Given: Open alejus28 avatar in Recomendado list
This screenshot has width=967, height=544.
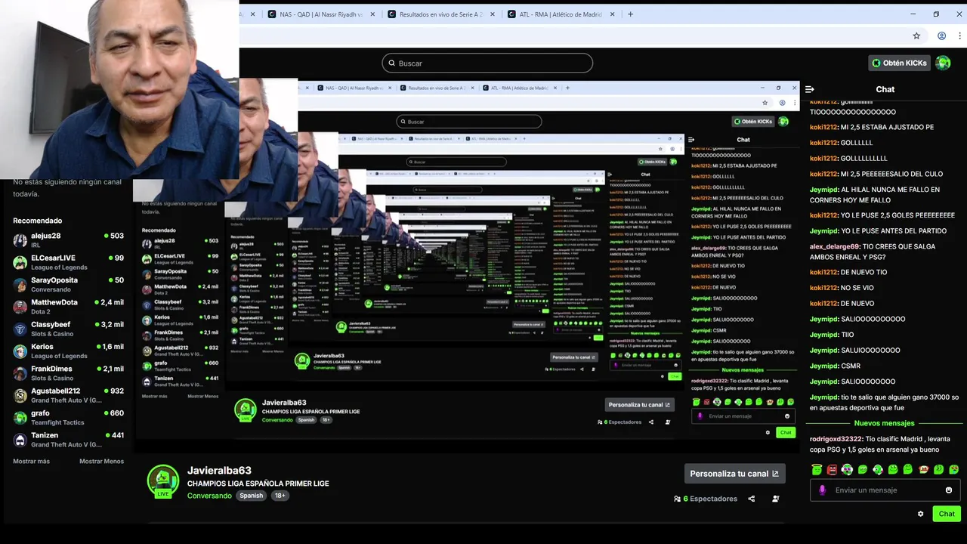Looking at the screenshot, I should point(20,240).
